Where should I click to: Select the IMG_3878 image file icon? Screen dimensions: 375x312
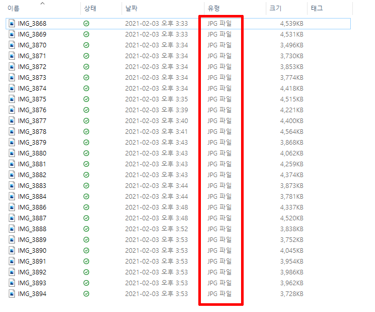(12, 131)
